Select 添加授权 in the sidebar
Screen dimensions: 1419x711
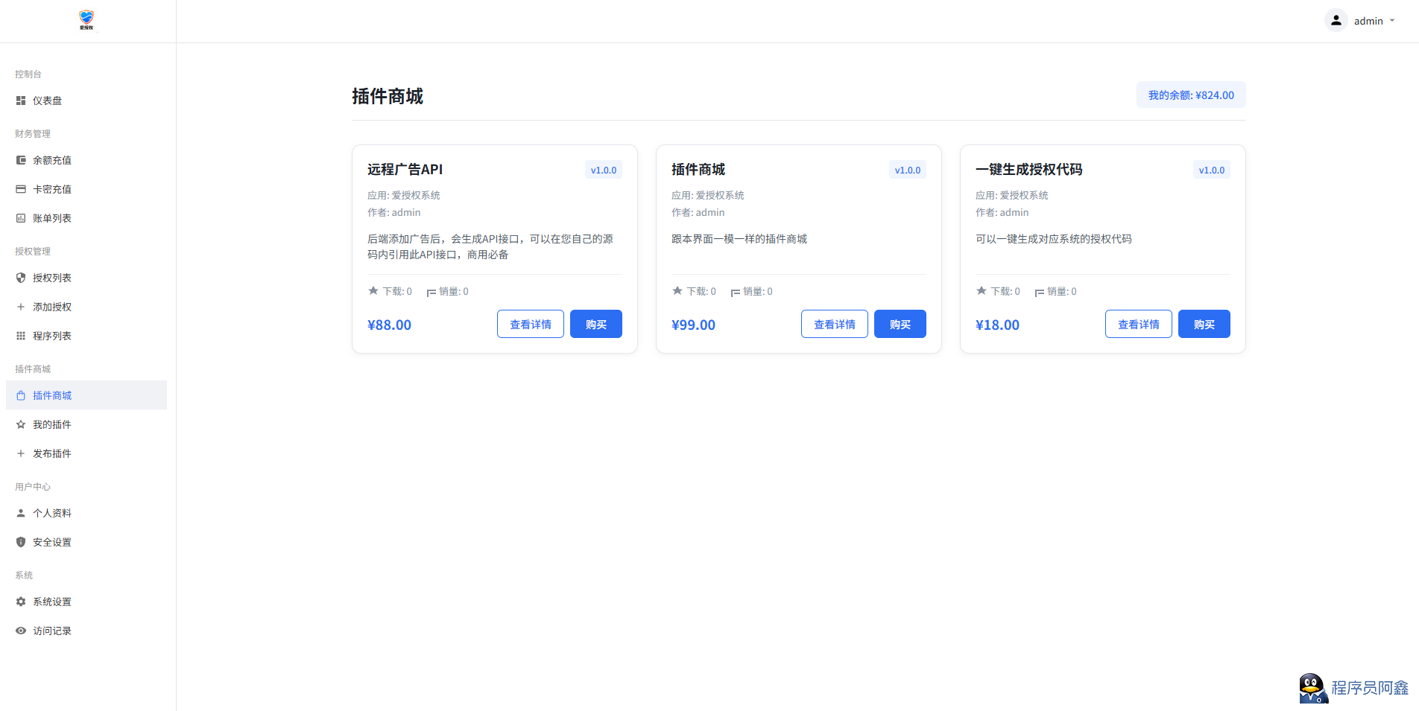click(52, 307)
